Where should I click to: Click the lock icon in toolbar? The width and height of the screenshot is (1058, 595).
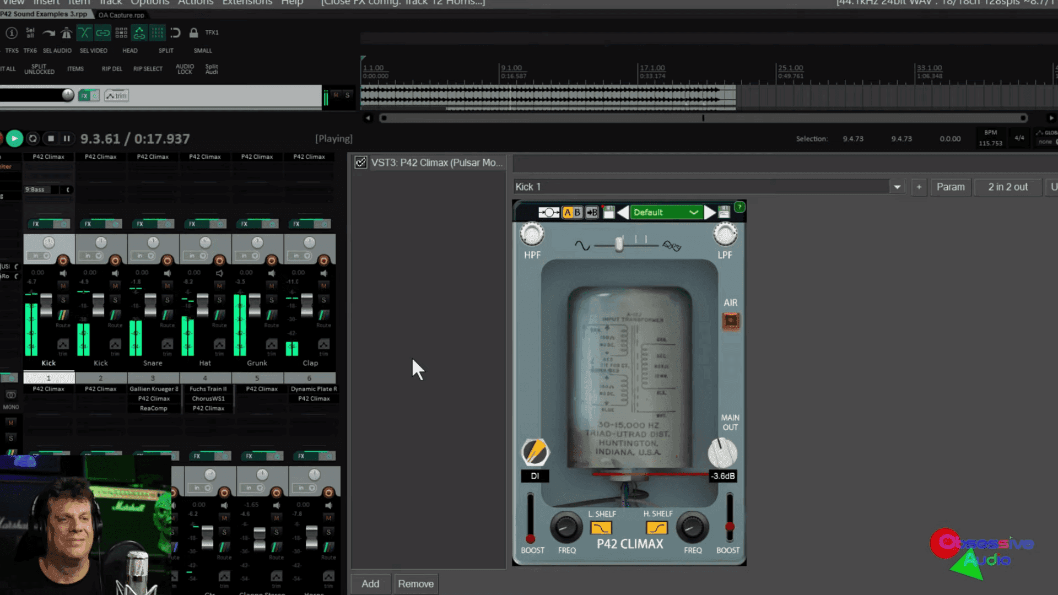tap(193, 33)
